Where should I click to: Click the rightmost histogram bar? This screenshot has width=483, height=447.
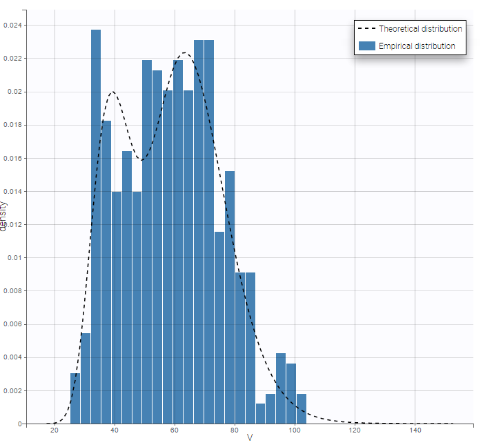[x=302, y=408]
